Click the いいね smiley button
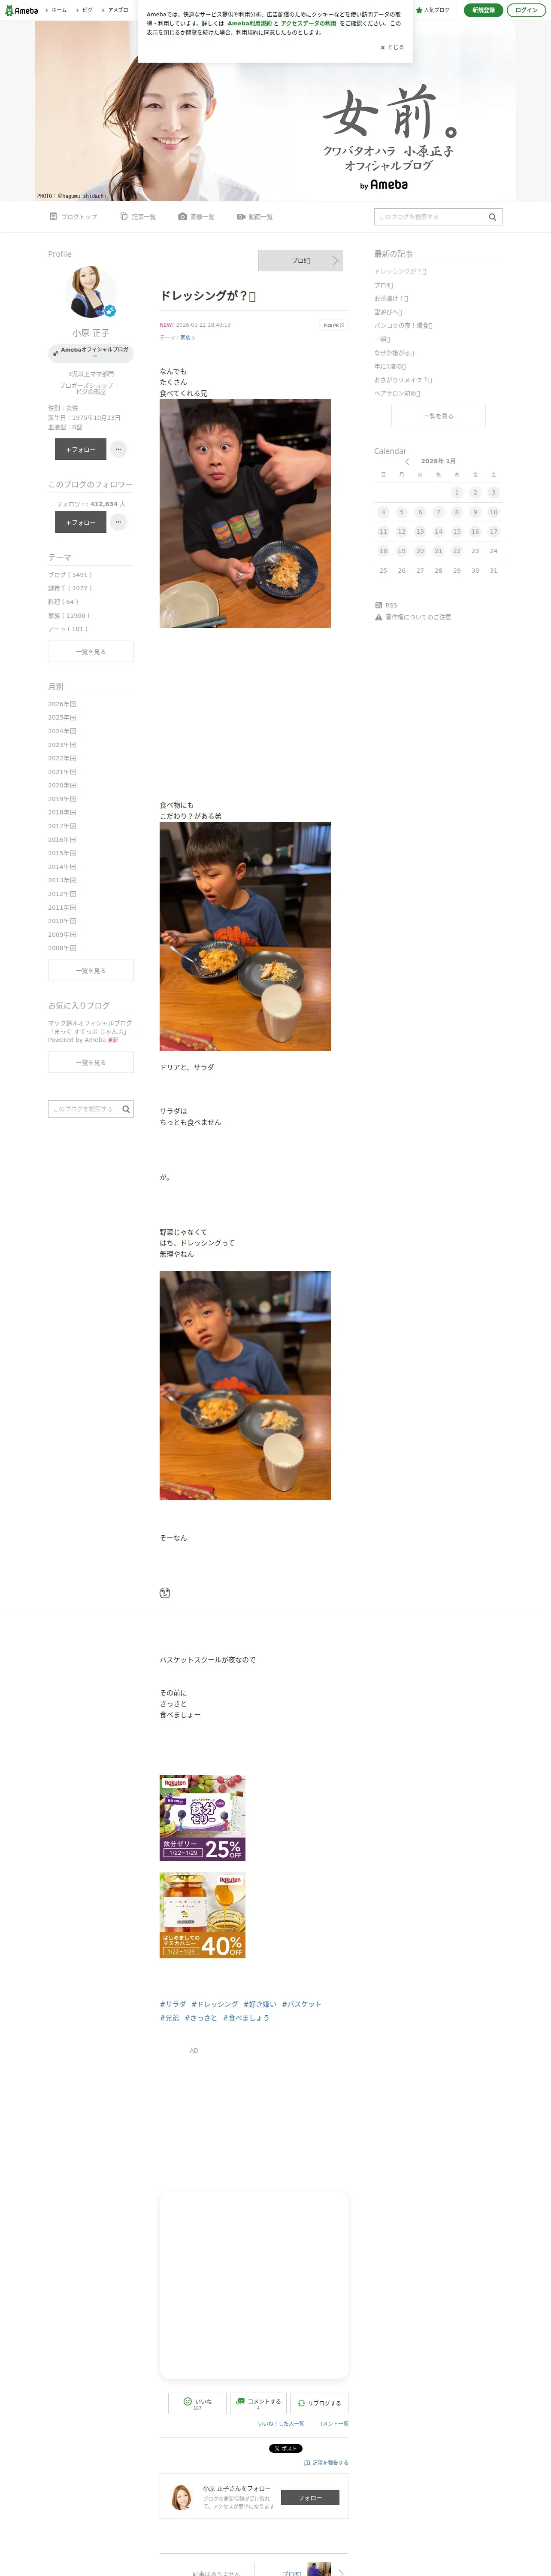 click(197, 2403)
